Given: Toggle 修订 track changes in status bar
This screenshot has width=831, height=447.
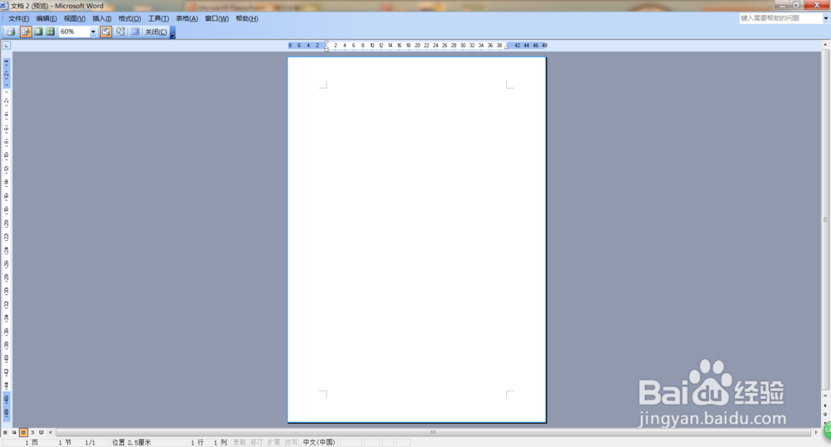Looking at the screenshot, I should point(257,443).
